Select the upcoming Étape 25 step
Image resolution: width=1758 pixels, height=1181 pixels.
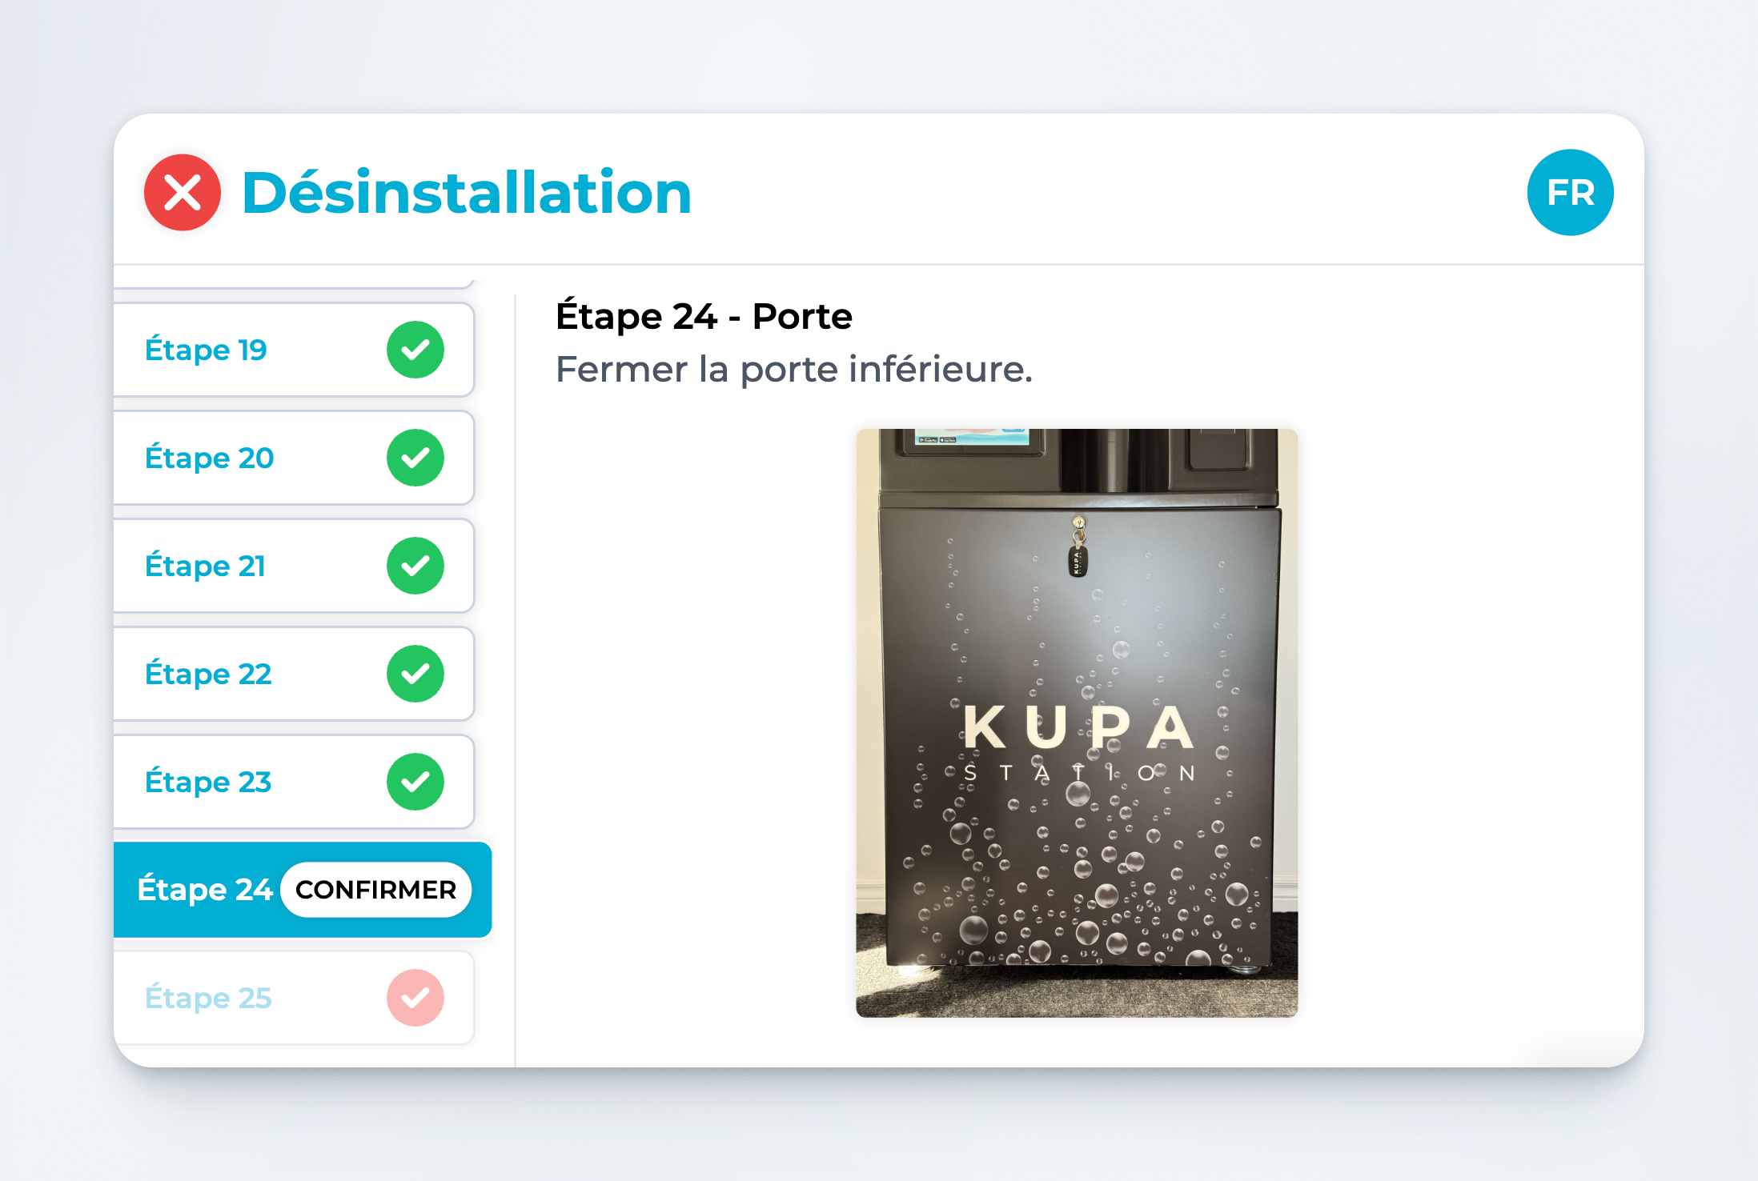[209, 998]
